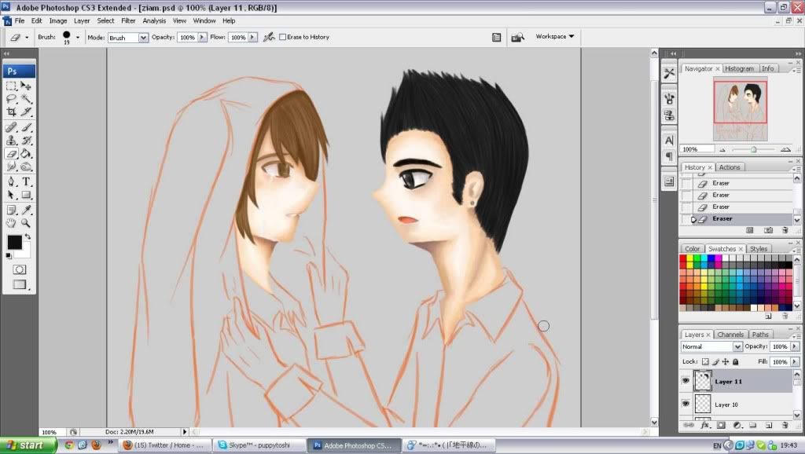The width and height of the screenshot is (805, 454).
Task: Select the Slice tool
Action: pos(26,112)
